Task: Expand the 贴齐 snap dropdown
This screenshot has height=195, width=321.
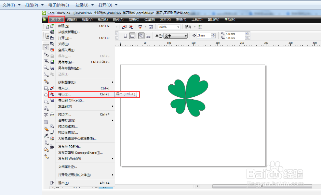Action: (x=195, y=27)
